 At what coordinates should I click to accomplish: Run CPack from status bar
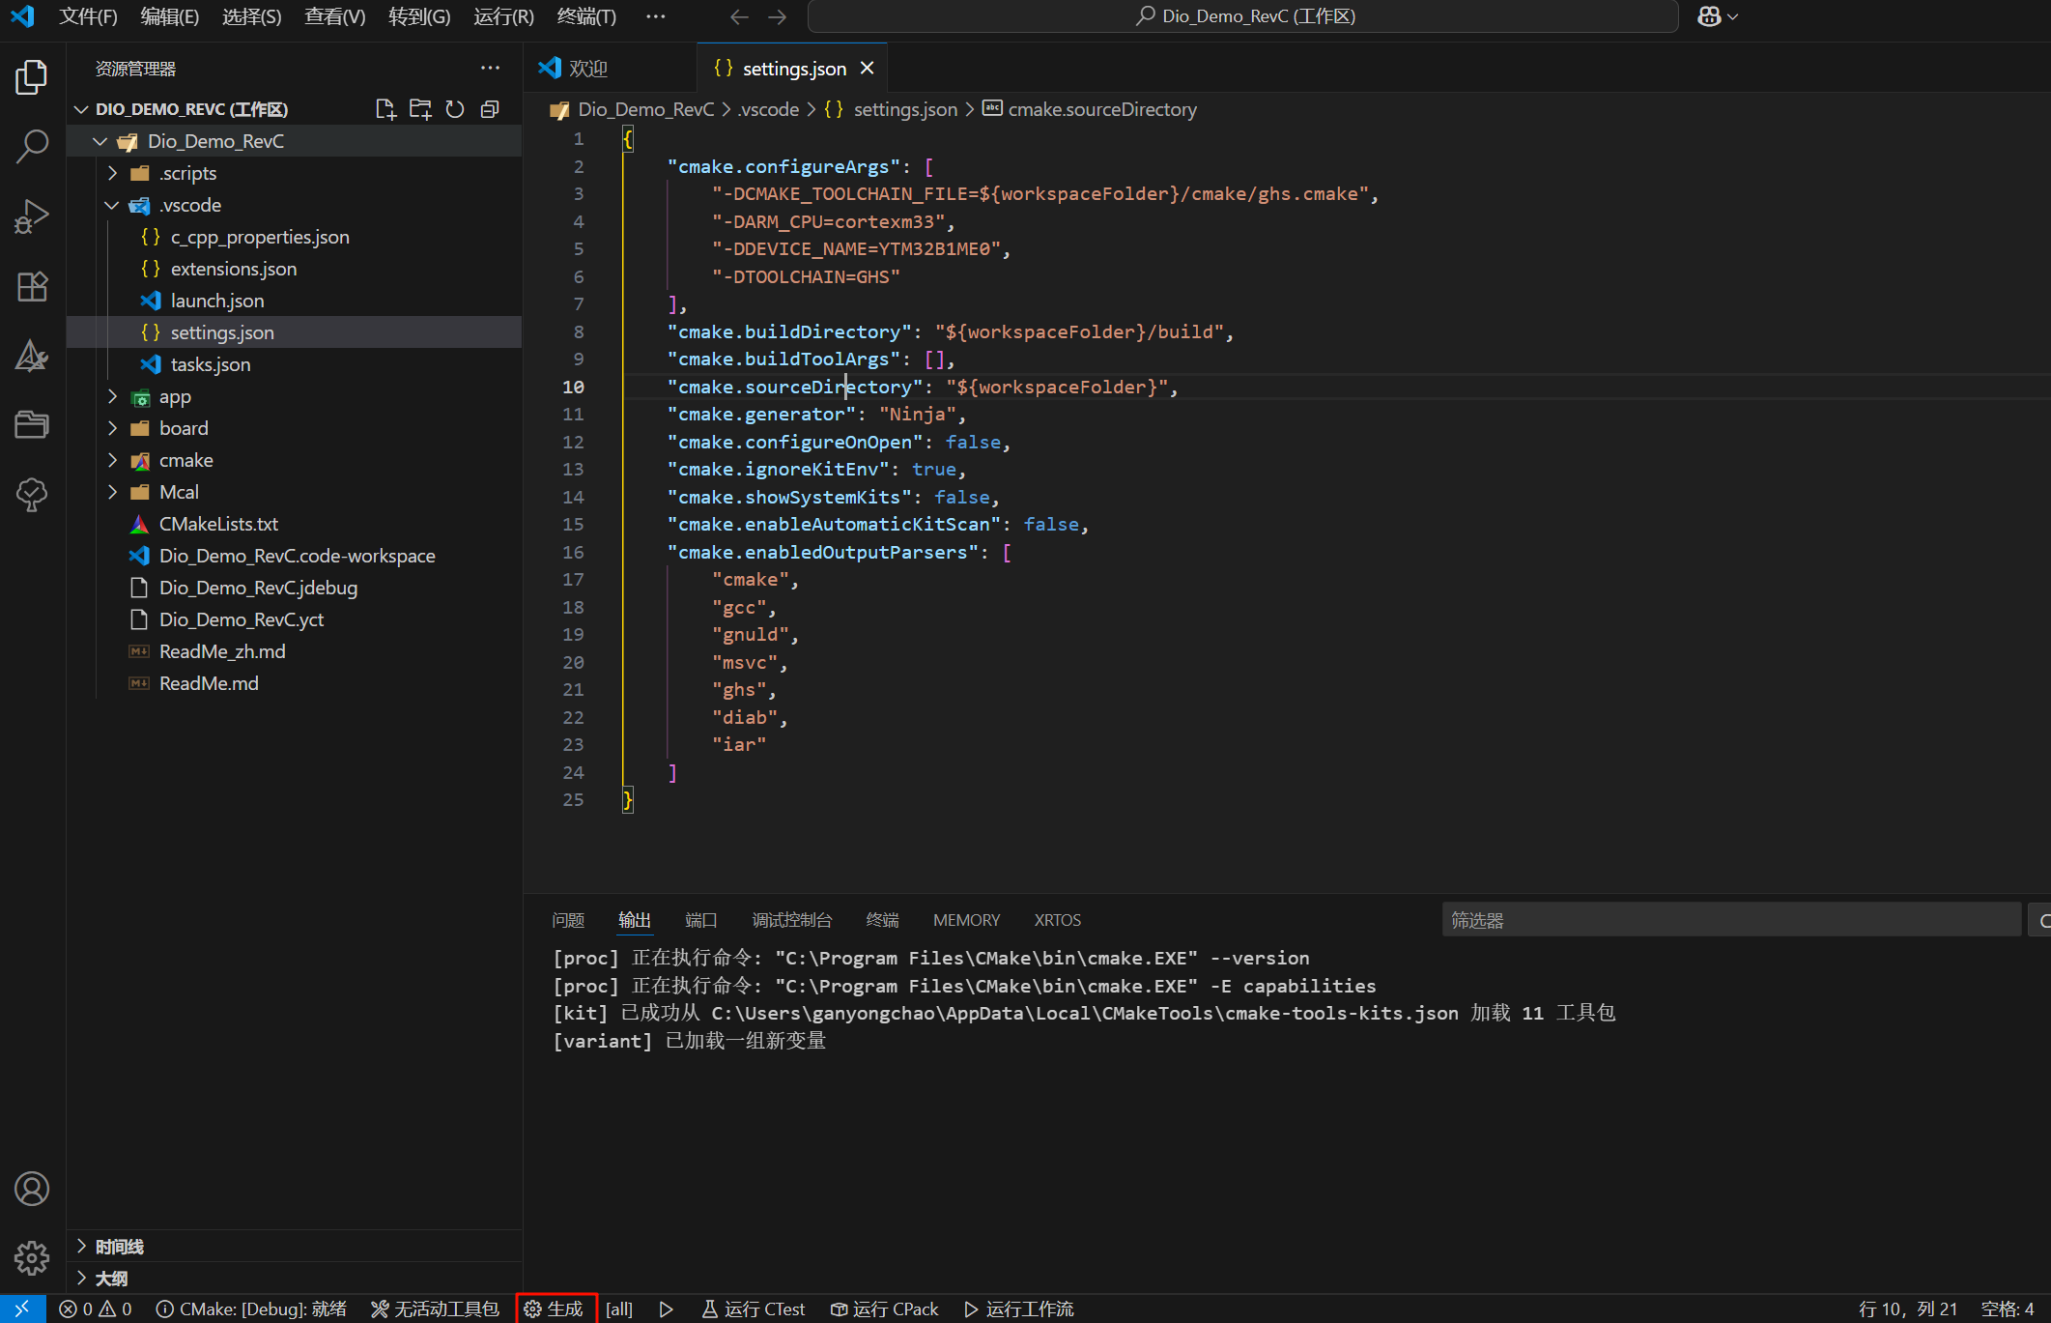(885, 1309)
